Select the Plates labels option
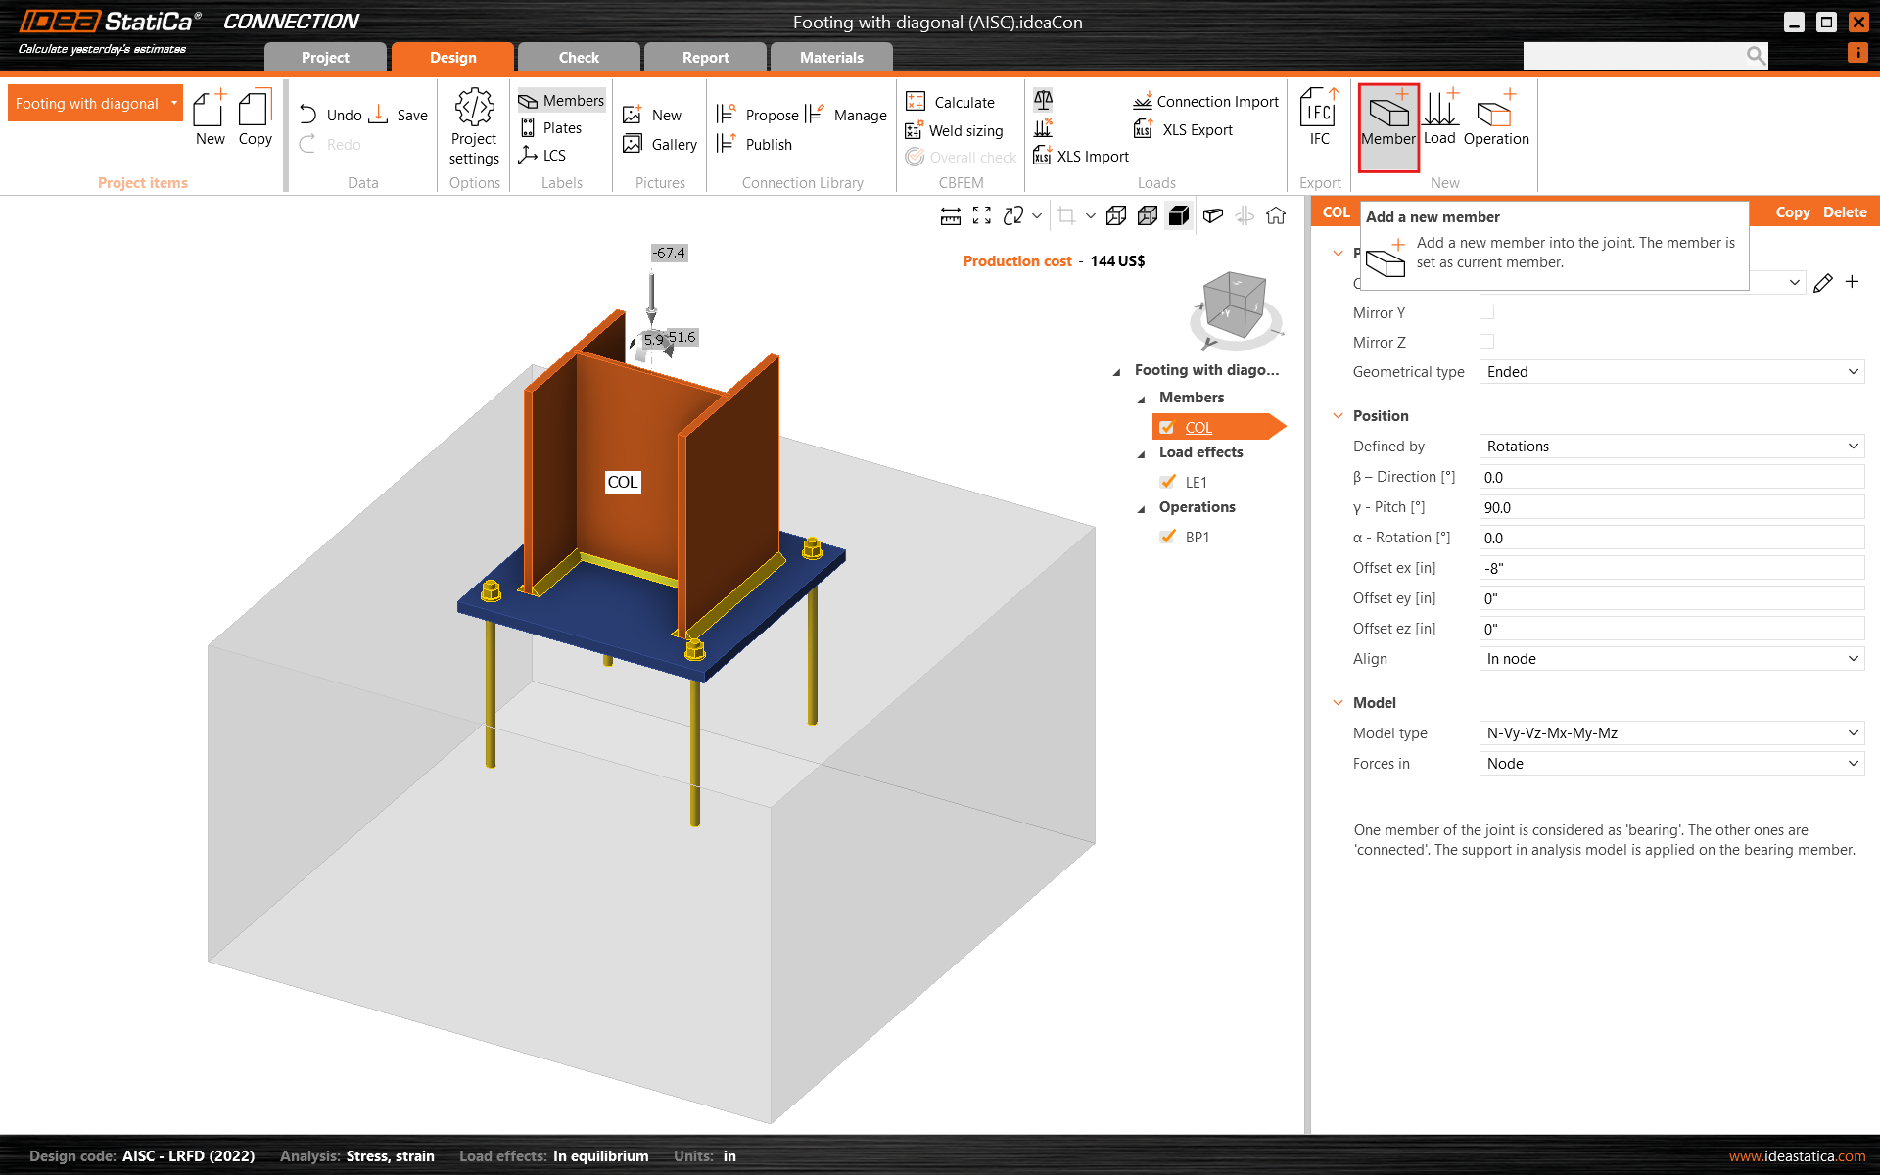 point(552,127)
